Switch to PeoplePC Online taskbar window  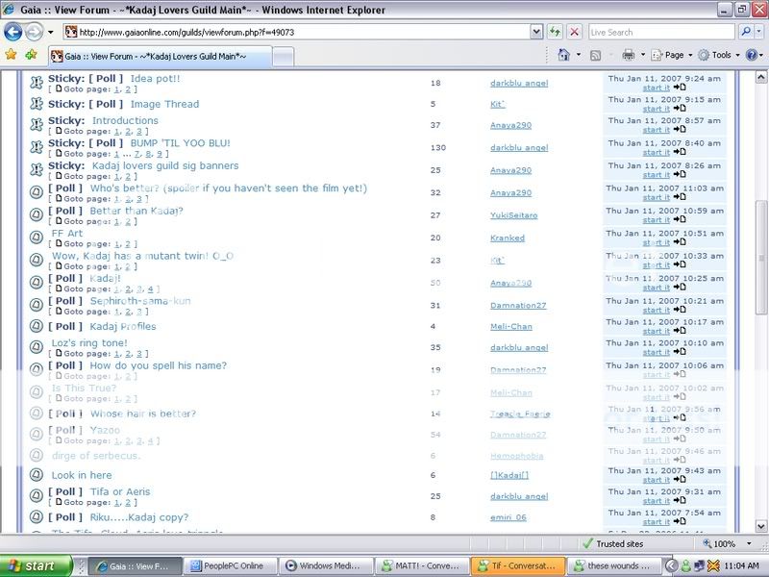pyautogui.click(x=227, y=565)
